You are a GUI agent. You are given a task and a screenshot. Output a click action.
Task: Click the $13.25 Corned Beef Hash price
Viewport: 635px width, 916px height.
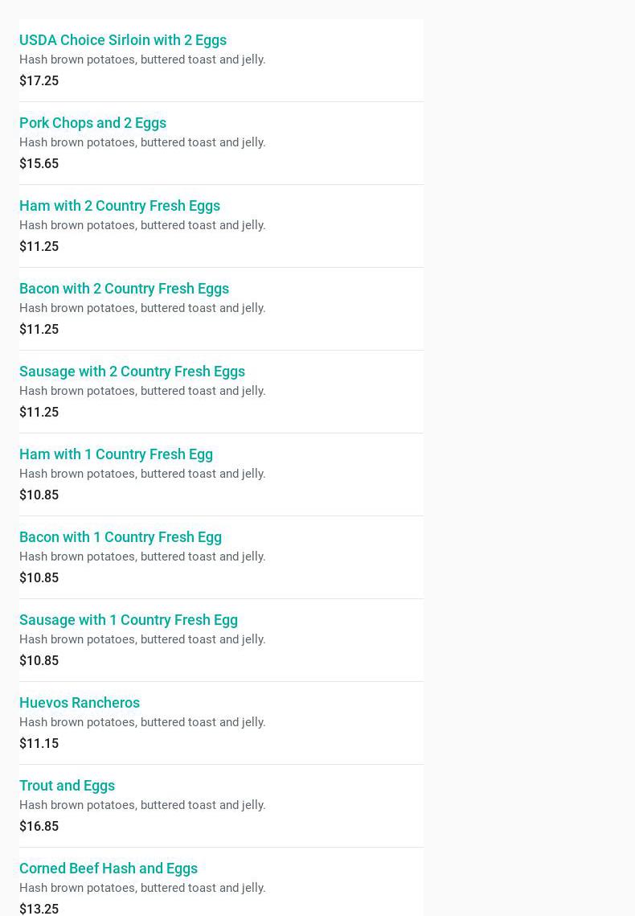coord(39,909)
